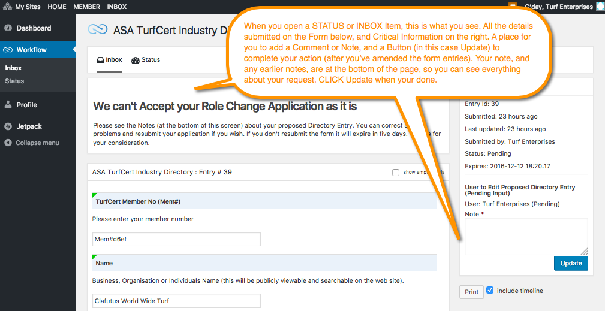Click the TurfCert Member No input field
605x311 pixels.
coord(176,239)
